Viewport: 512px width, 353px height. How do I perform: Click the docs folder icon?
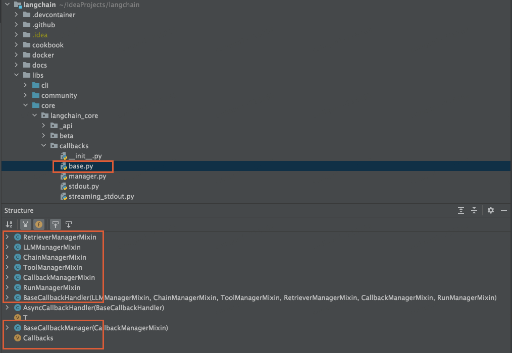(27, 65)
